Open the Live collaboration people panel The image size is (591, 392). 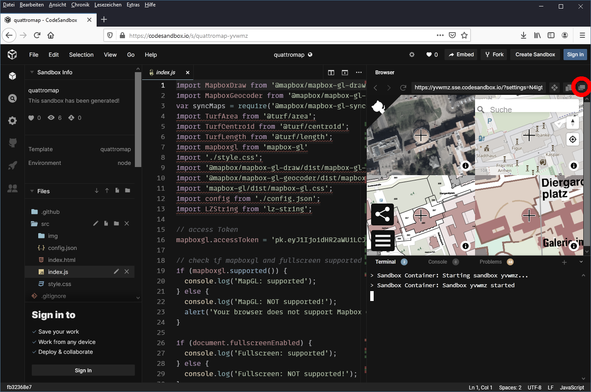12,188
